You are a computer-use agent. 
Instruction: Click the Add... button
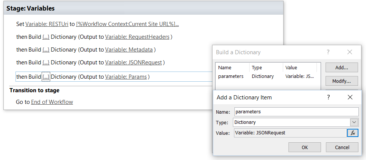pos(341,68)
